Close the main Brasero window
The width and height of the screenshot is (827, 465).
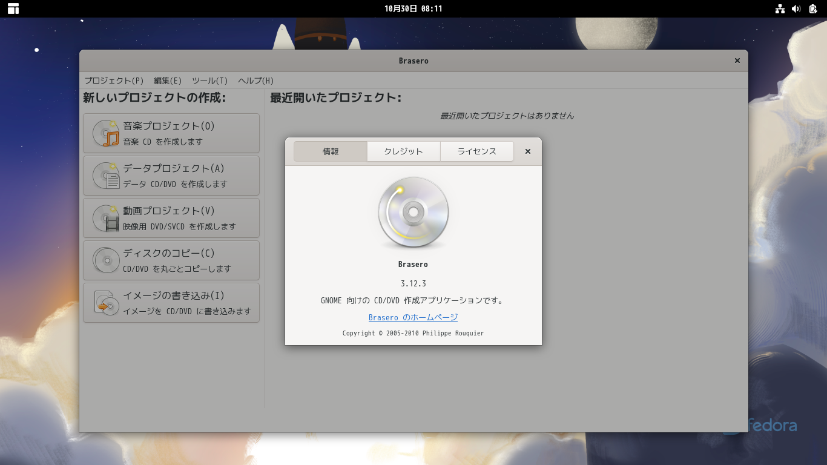(x=737, y=61)
